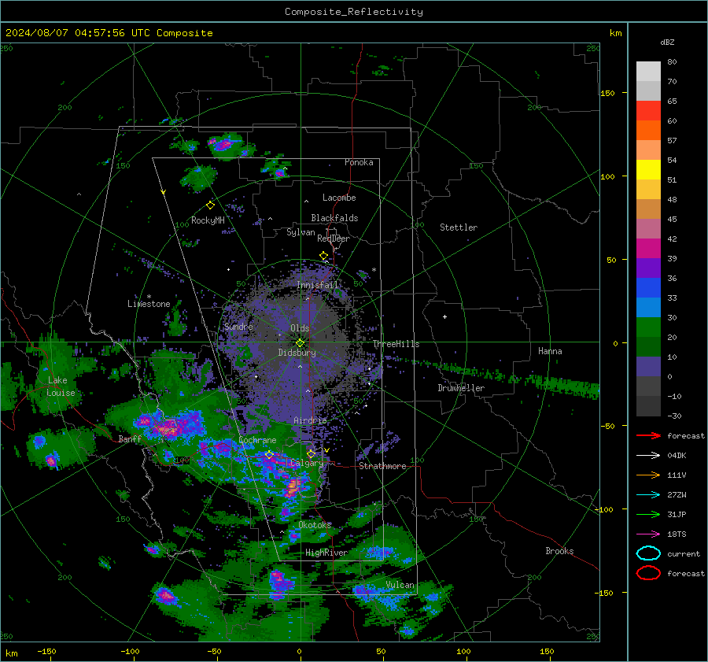Click the 80 value on dBZ scale
The image size is (708, 662).
point(672,62)
